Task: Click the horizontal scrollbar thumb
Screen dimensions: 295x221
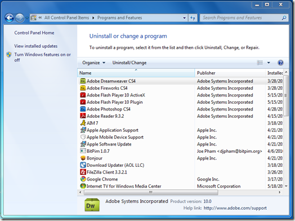Action: 151,192
